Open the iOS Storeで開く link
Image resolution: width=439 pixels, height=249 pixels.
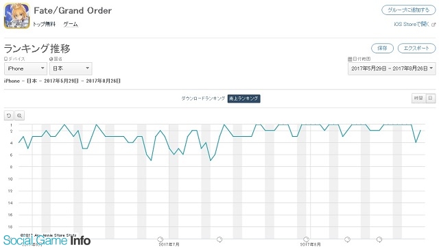click(x=412, y=25)
